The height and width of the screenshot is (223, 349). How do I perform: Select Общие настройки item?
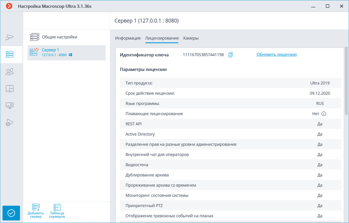pos(67,37)
